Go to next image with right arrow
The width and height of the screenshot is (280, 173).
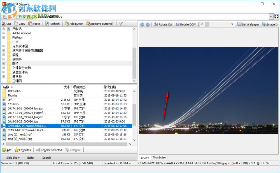pyautogui.click(x=148, y=24)
